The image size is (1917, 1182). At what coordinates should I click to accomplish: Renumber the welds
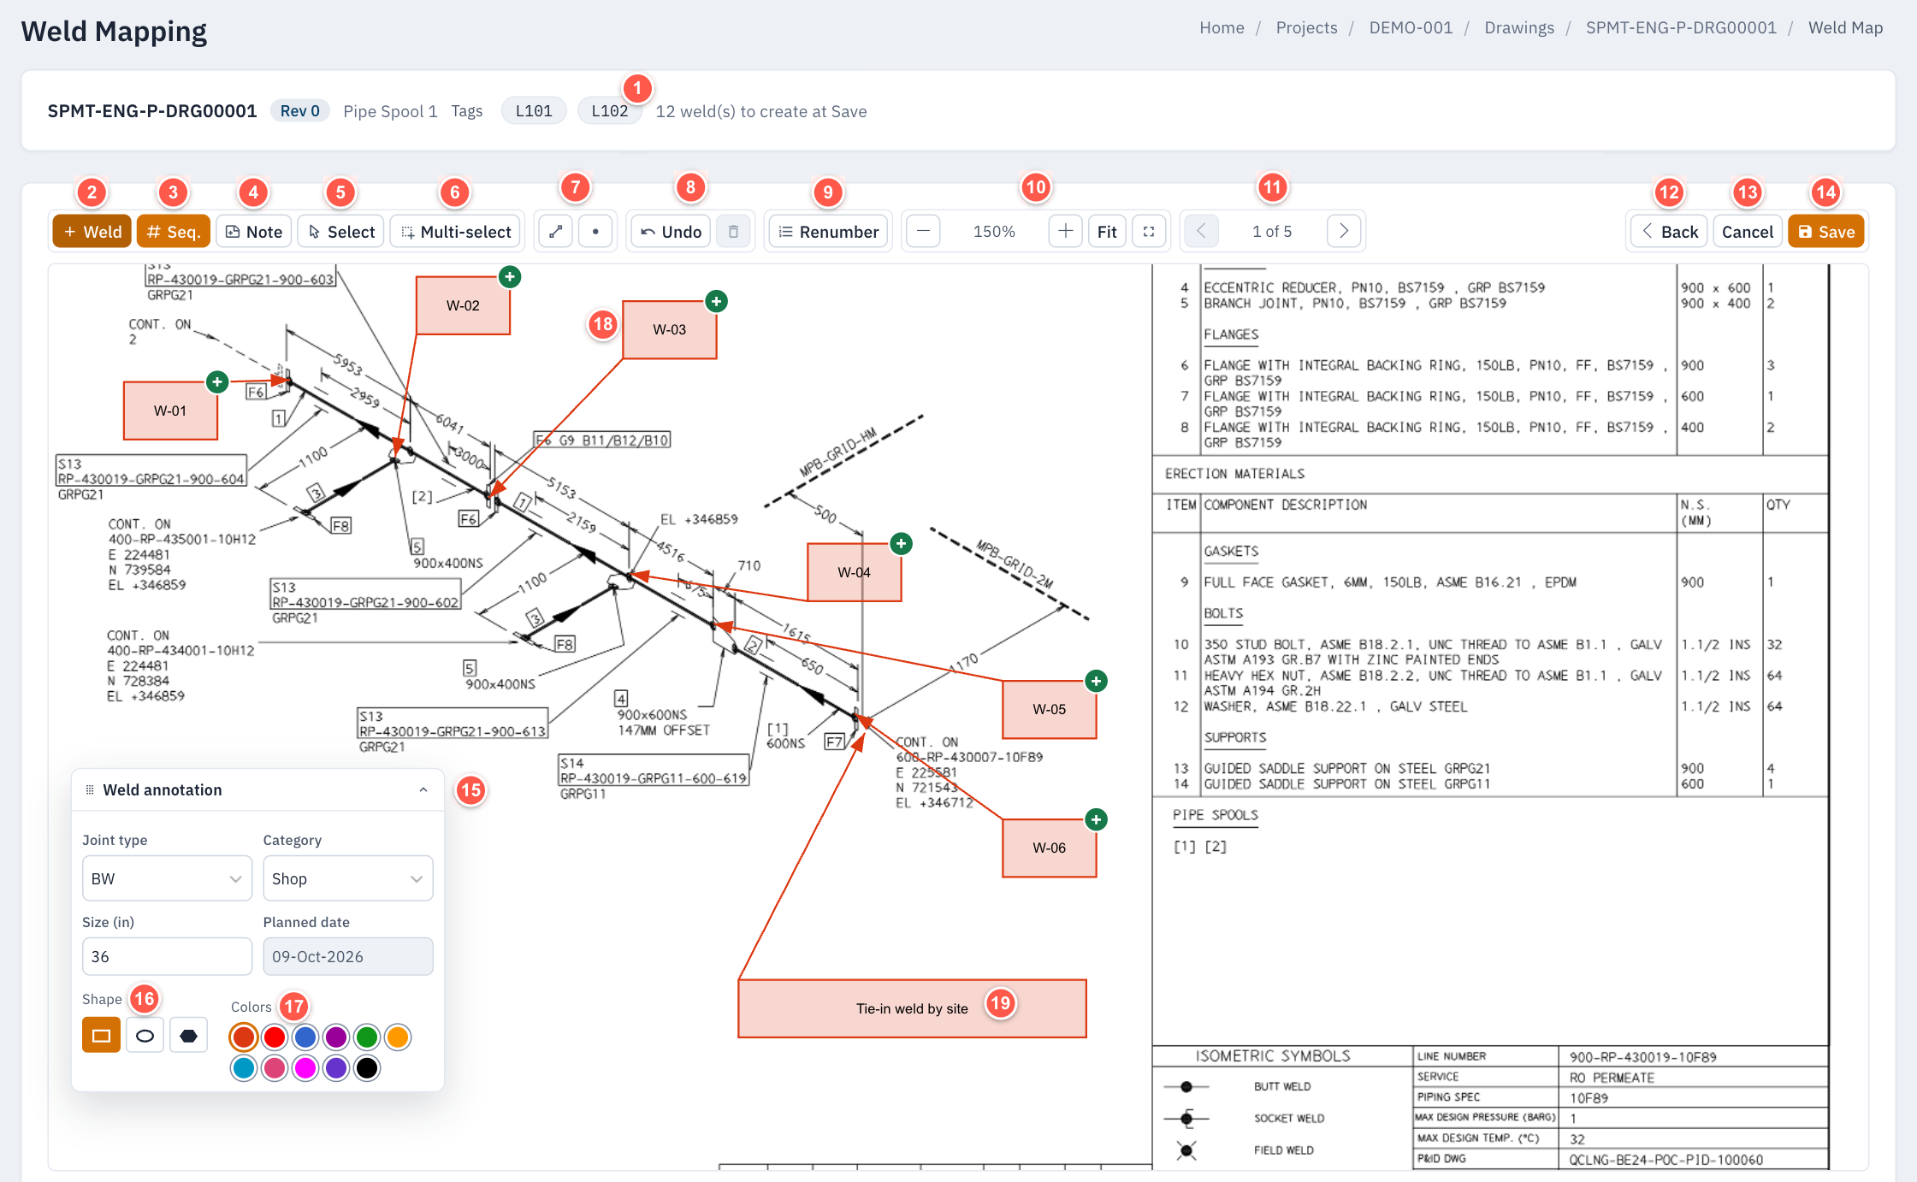coord(829,232)
